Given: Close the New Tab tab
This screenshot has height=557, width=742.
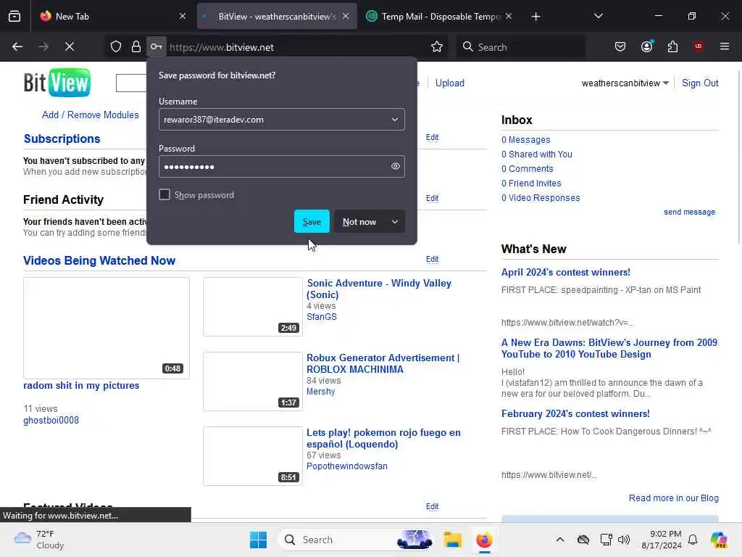Looking at the screenshot, I should (183, 16).
